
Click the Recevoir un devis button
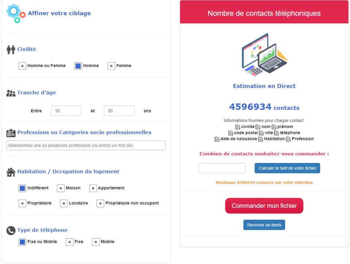(264, 225)
